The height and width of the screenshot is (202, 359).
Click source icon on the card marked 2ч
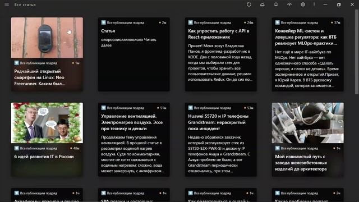[277, 193]
